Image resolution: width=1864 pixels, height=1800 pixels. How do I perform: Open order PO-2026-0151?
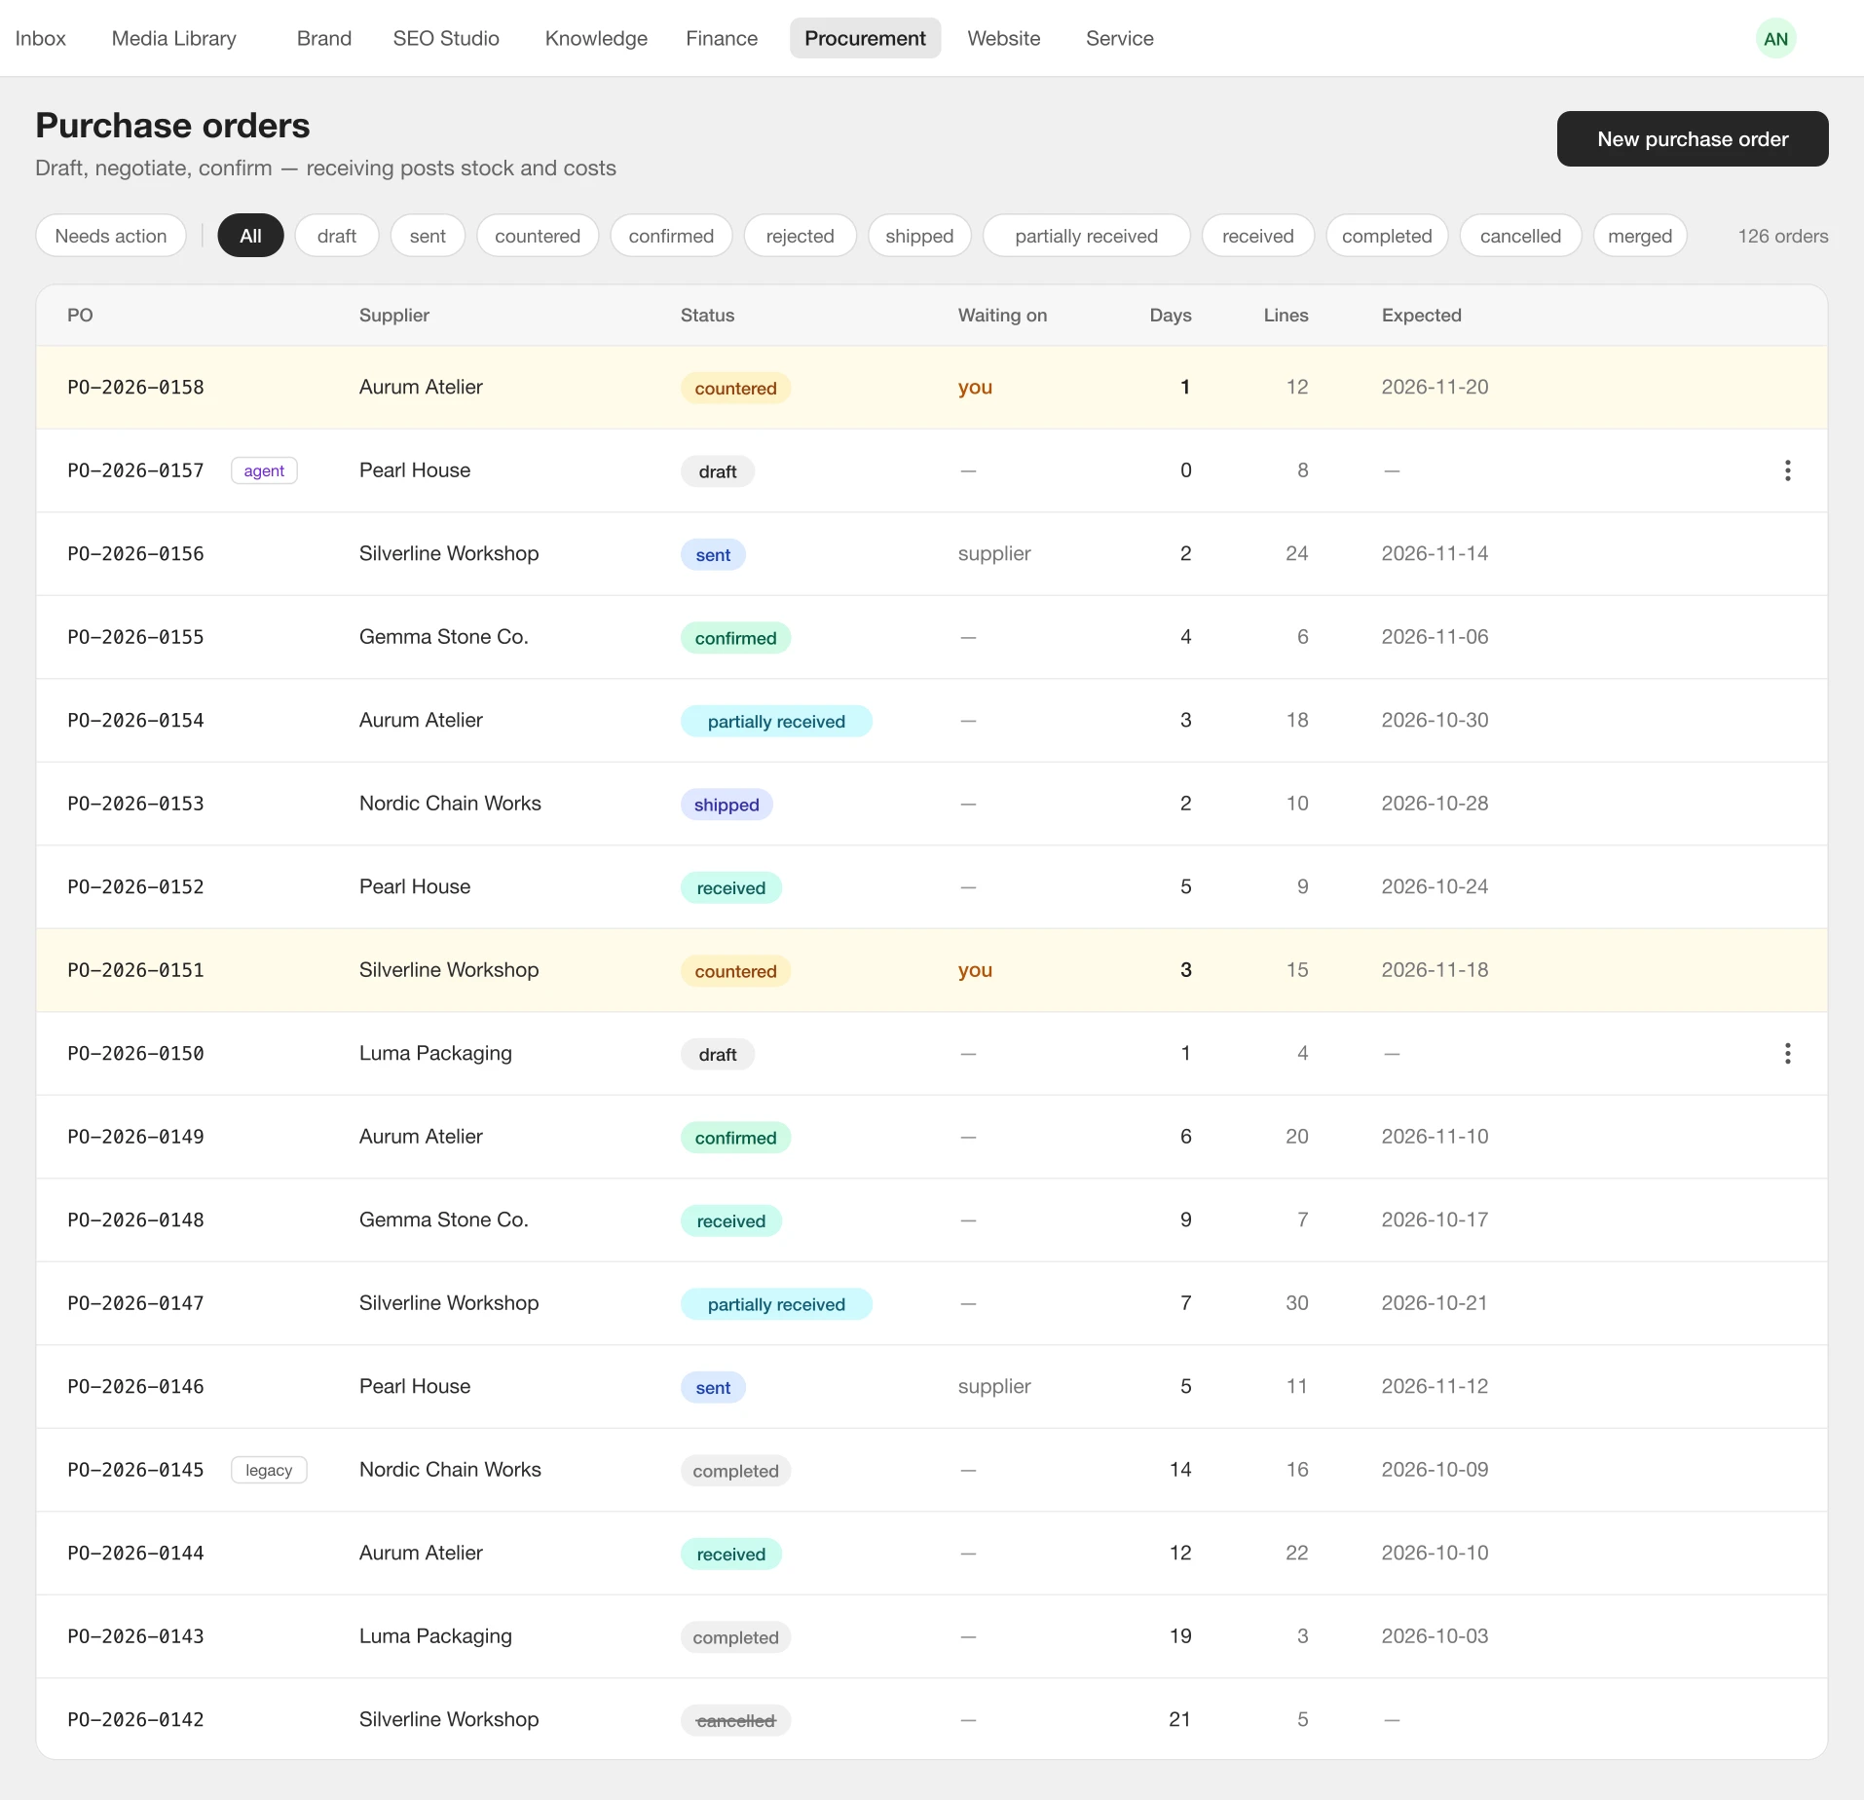[x=931, y=970]
